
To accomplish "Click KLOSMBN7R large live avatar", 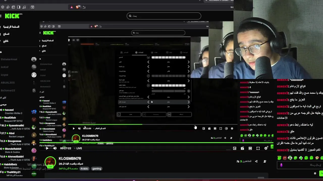I will pyautogui.click(x=50, y=163).
